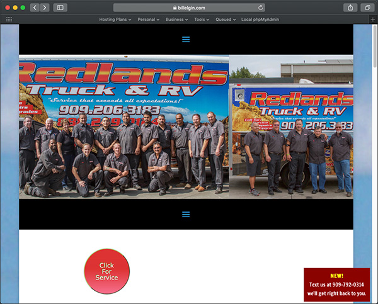Open a new tab with the plus icon
Image resolution: width=378 pixels, height=304 pixels.
(373, 20)
